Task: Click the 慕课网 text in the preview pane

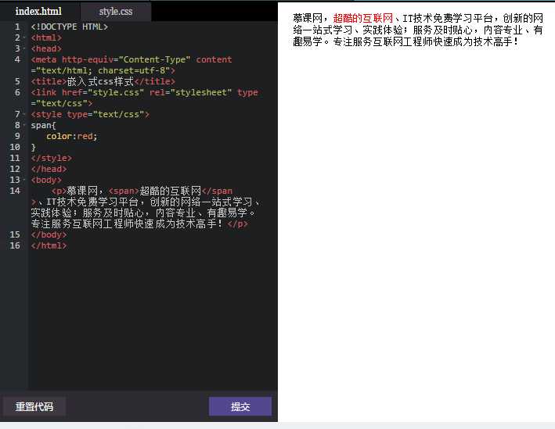Action: pyautogui.click(x=308, y=18)
